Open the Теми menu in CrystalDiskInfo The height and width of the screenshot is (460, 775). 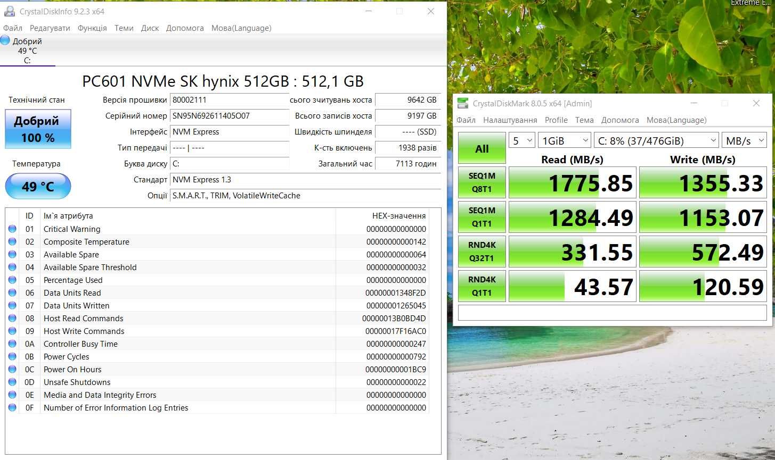124,28
